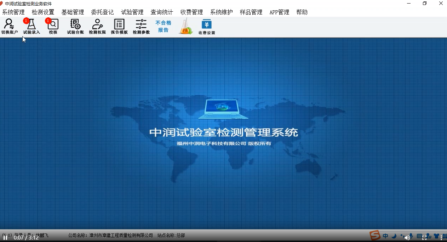This screenshot has height=242, width=447.
Task: Open the 系统管理 menu
Action: click(13, 12)
